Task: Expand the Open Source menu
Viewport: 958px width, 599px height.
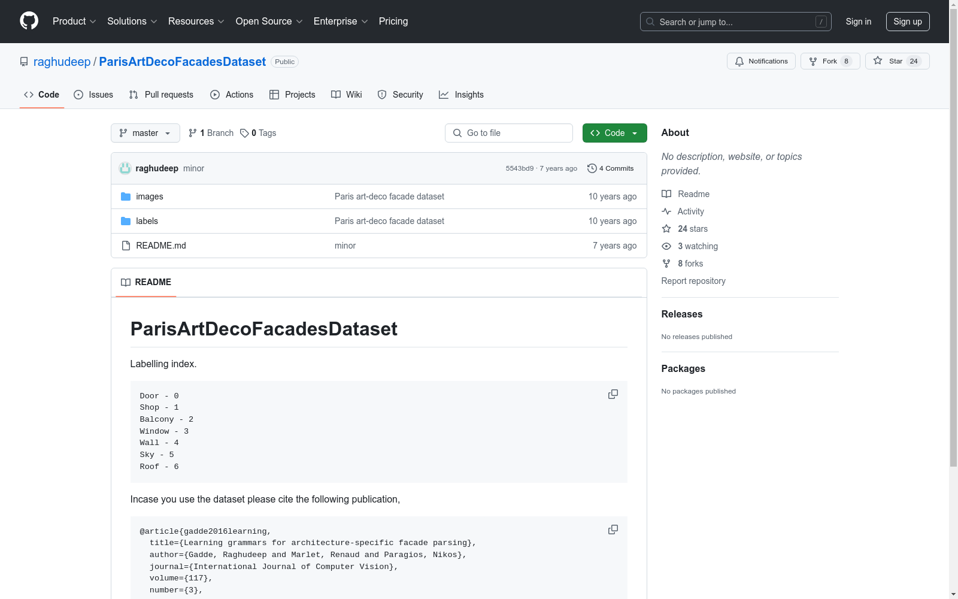Action: point(269,21)
